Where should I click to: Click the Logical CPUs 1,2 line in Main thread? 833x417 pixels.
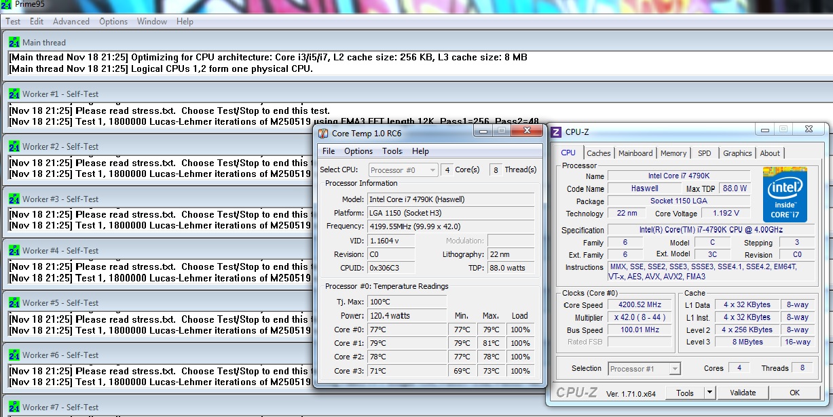(161, 68)
